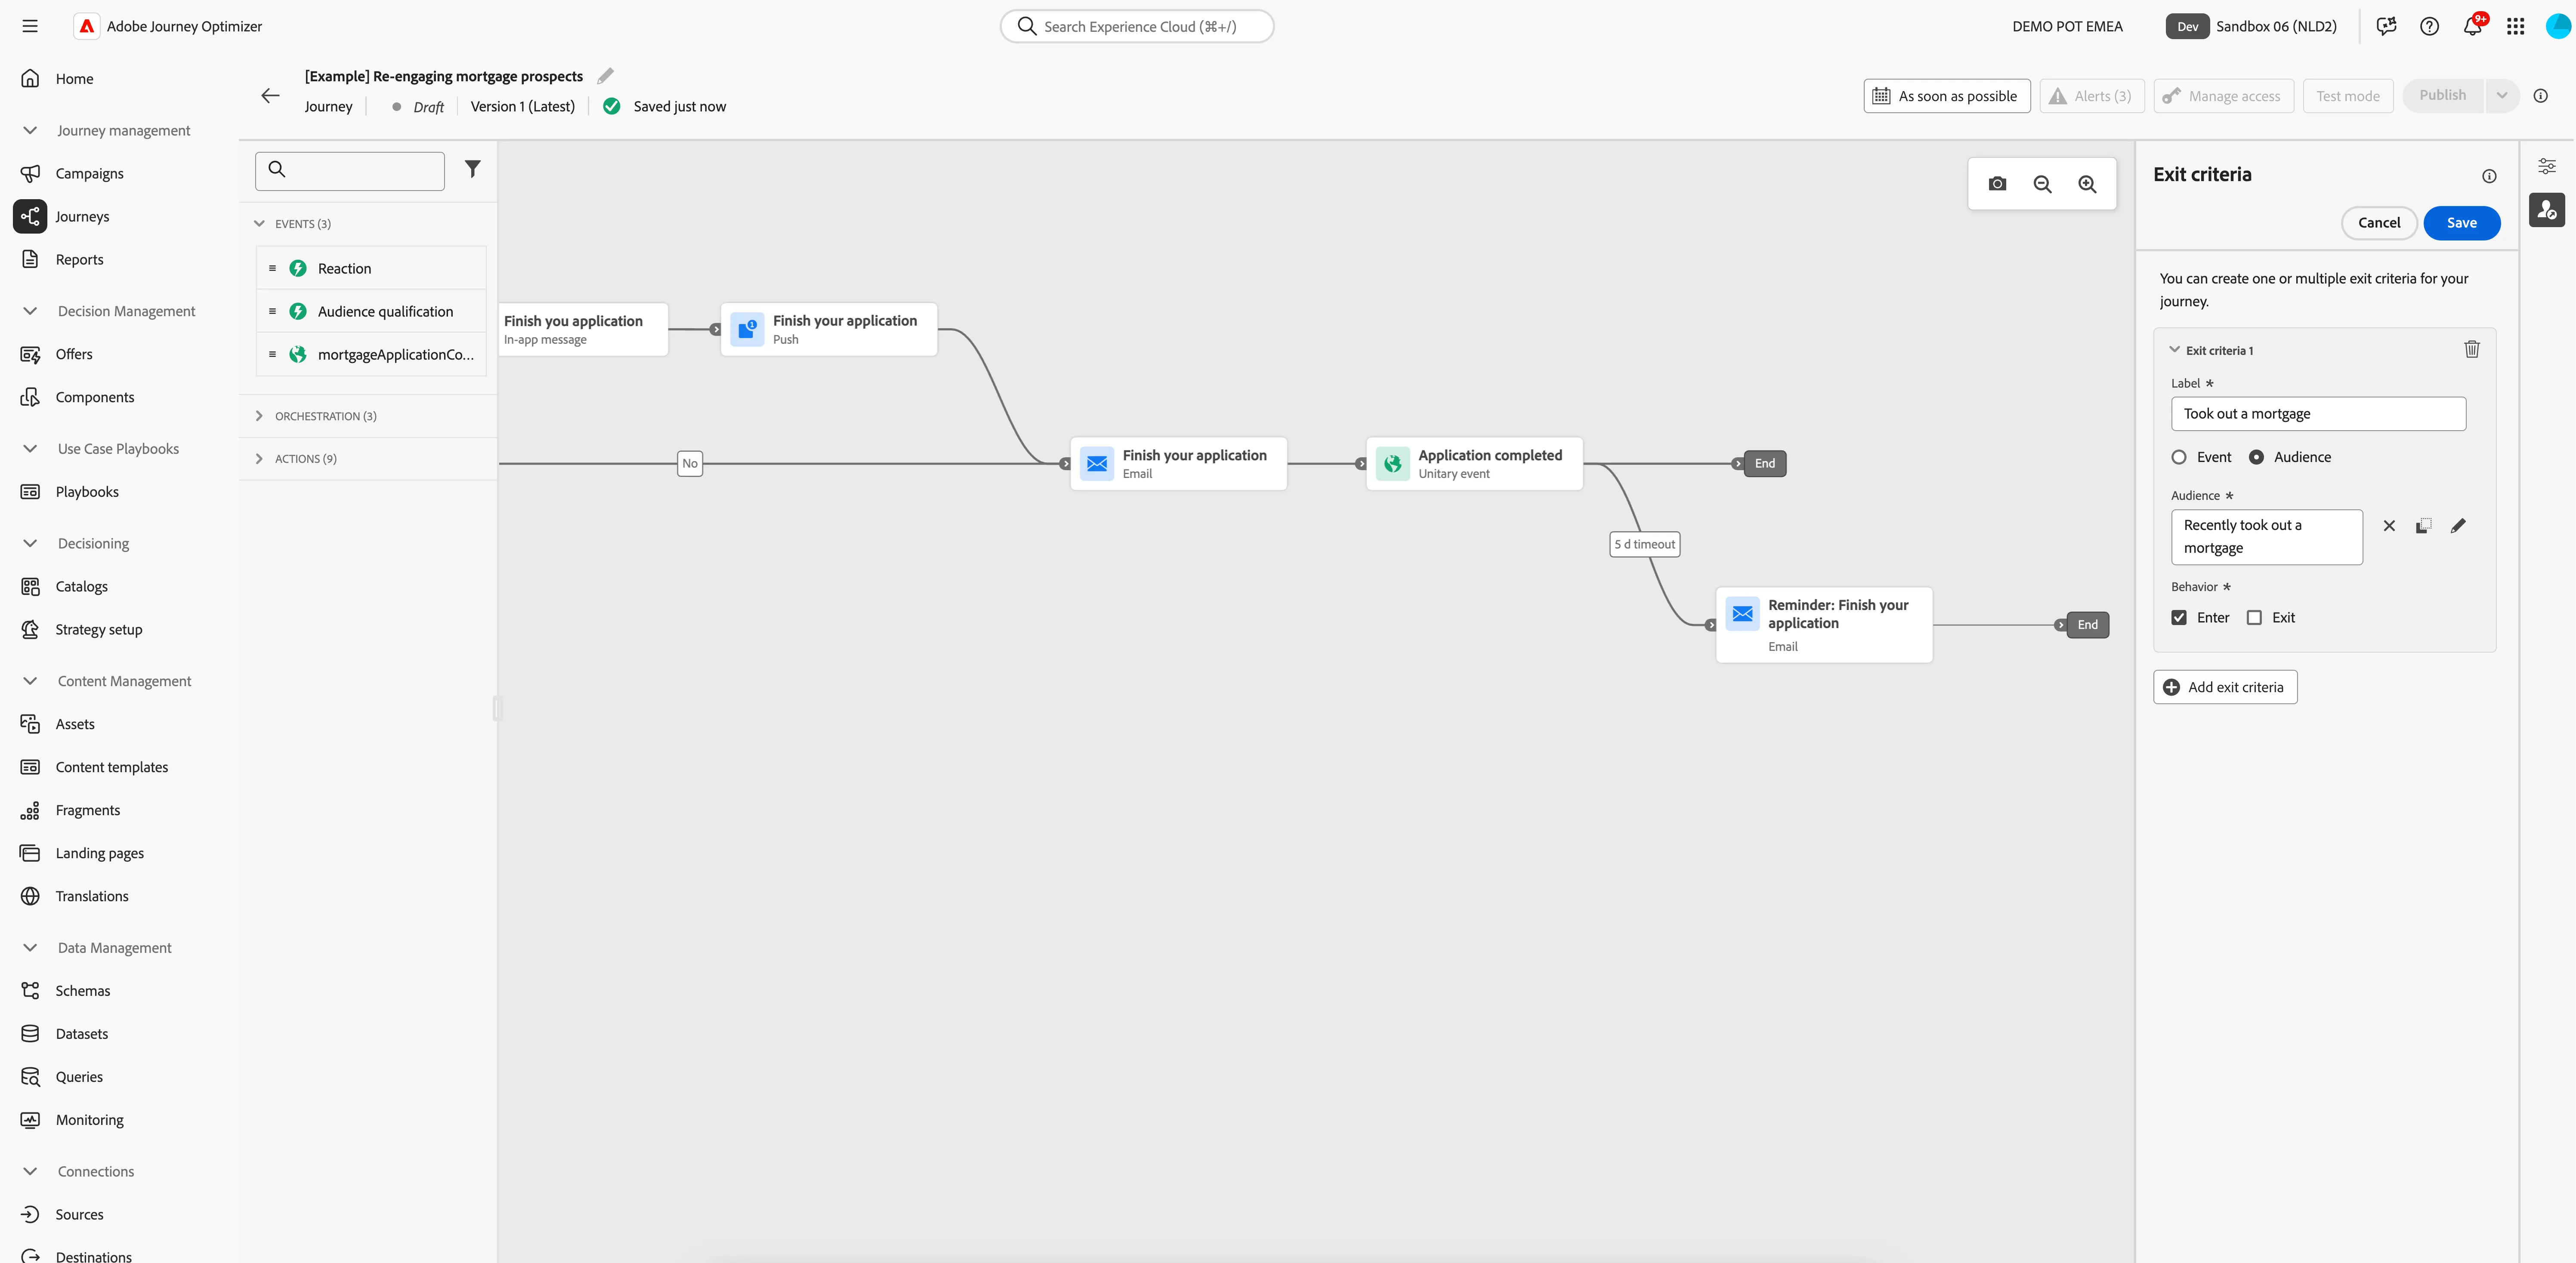Zoom in on the journey canvas
The width and height of the screenshot is (2576, 1263).
click(x=2087, y=184)
